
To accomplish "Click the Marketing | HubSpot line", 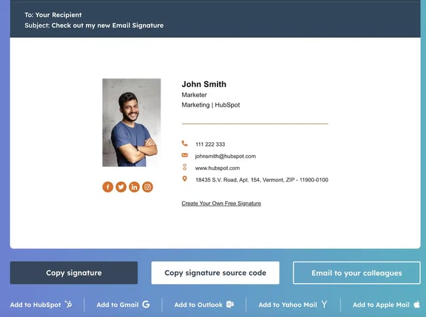I will 210,105.
